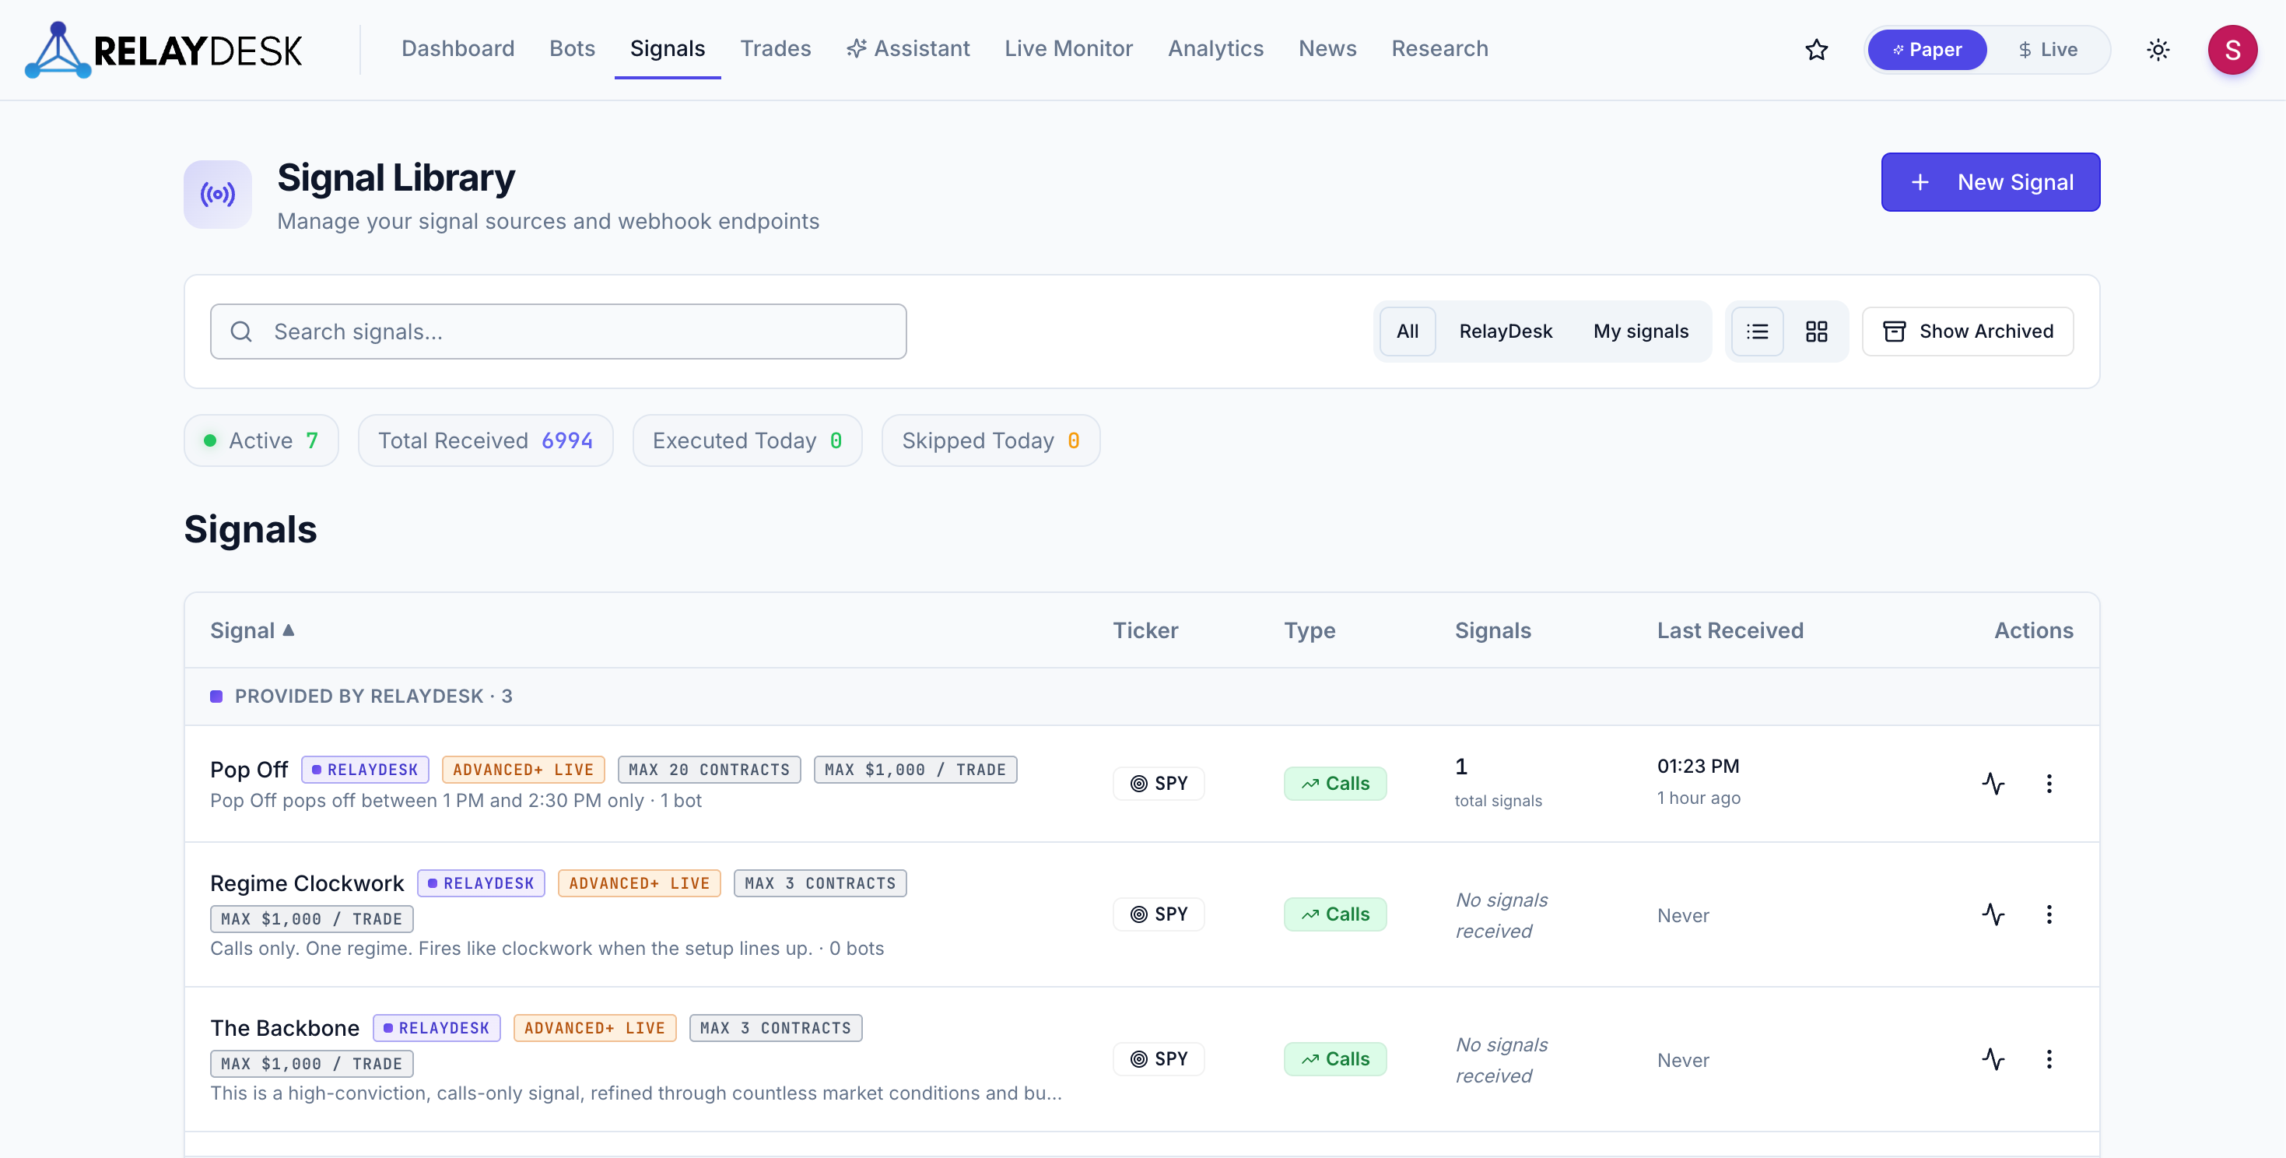Switch to Paper trading mode

[1927, 50]
